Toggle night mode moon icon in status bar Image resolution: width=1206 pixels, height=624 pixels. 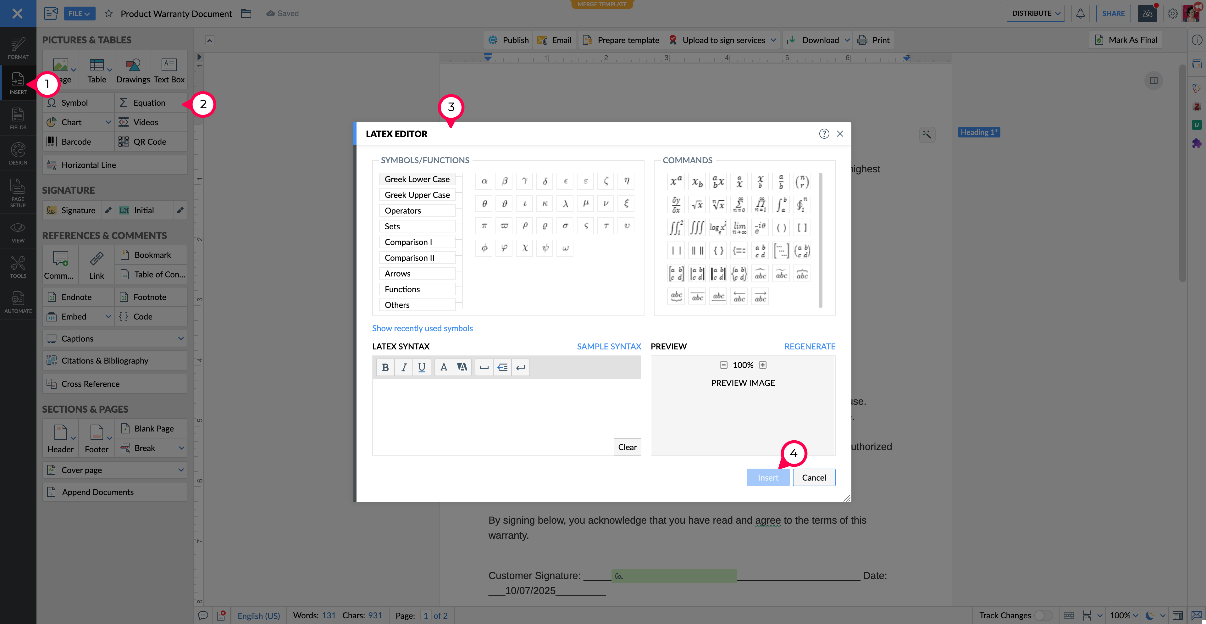click(1149, 615)
